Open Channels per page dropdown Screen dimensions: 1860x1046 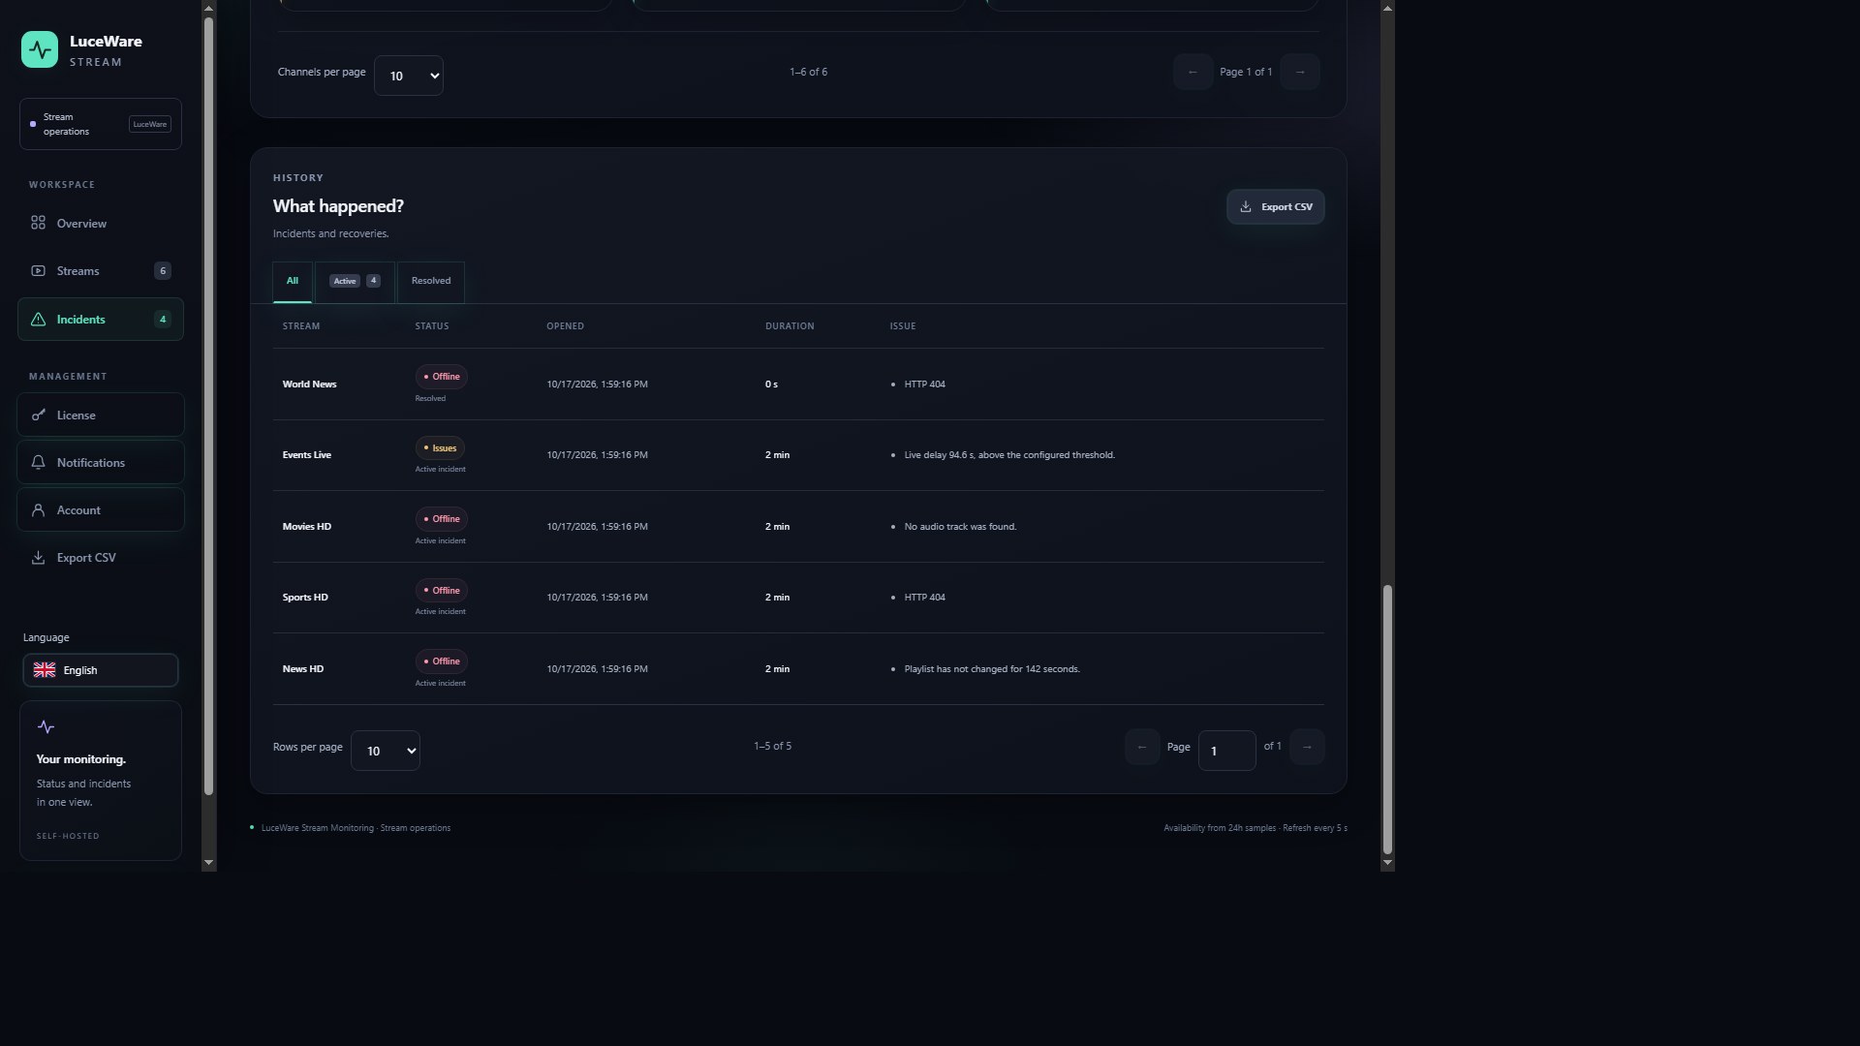[x=409, y=76]
